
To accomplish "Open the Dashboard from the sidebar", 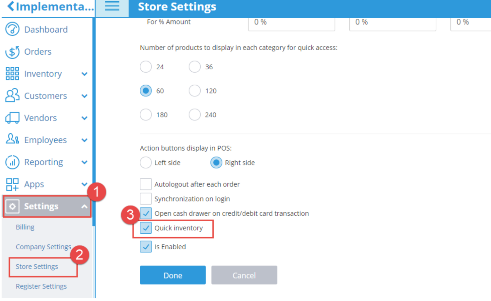I will point(12,29).
